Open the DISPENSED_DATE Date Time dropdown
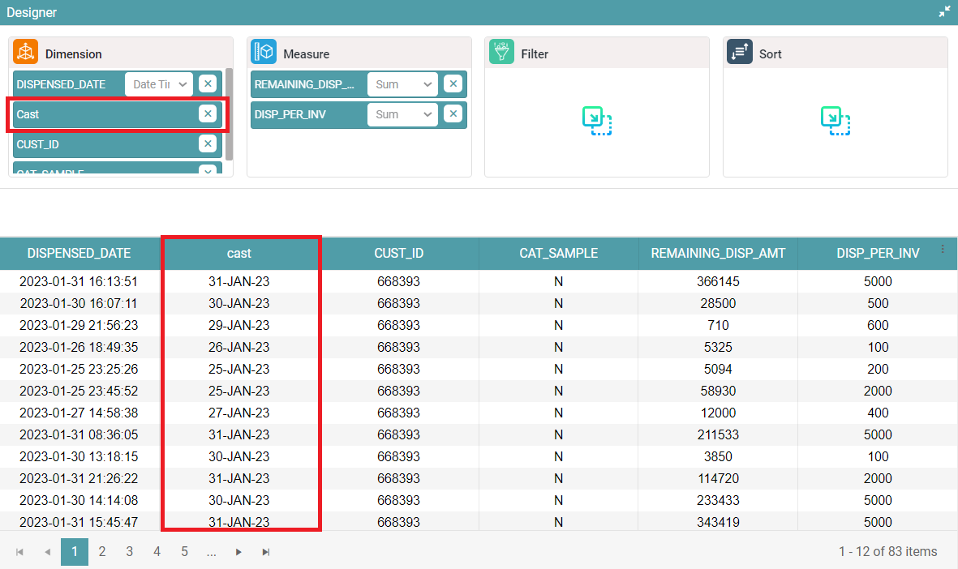The image size is (958, 569). [x=159, y=84]
